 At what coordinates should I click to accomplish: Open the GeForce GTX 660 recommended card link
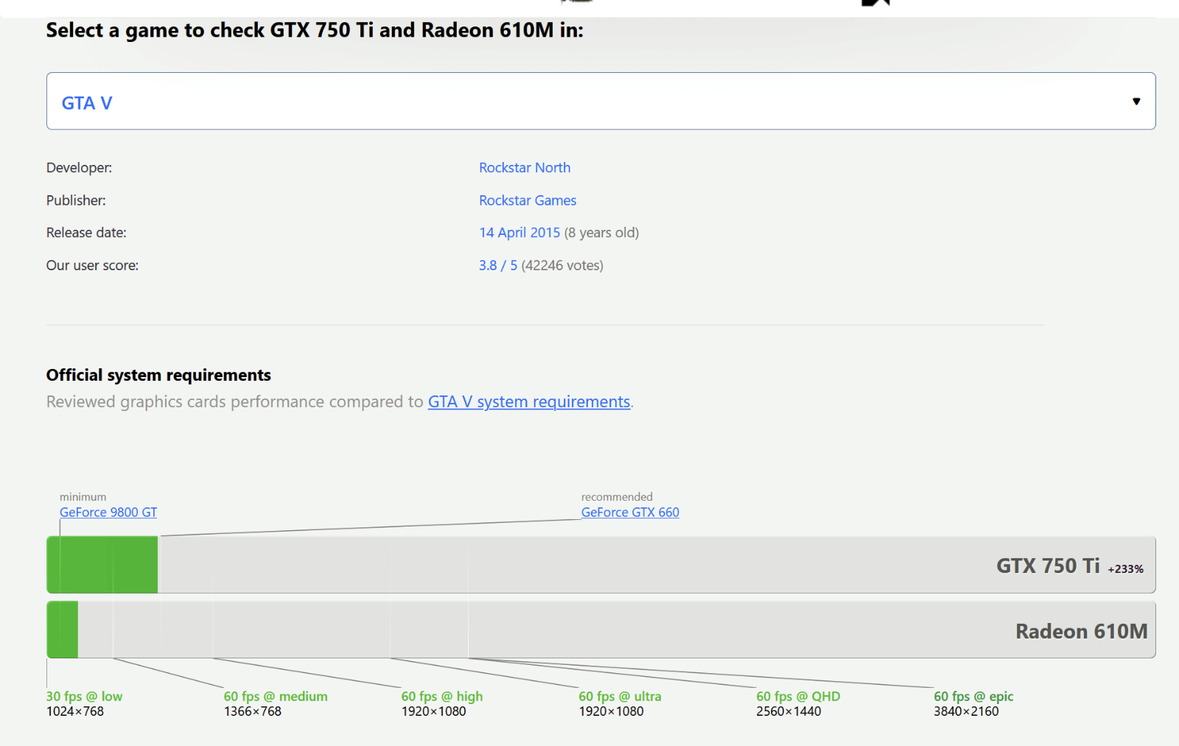630,513
